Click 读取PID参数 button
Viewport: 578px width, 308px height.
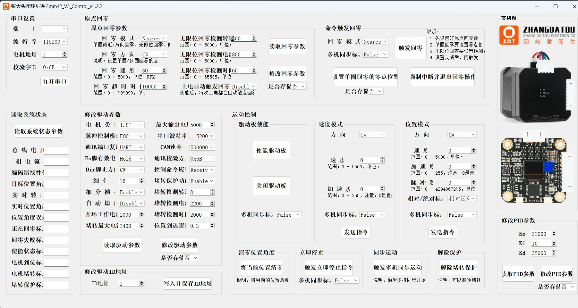518,274
